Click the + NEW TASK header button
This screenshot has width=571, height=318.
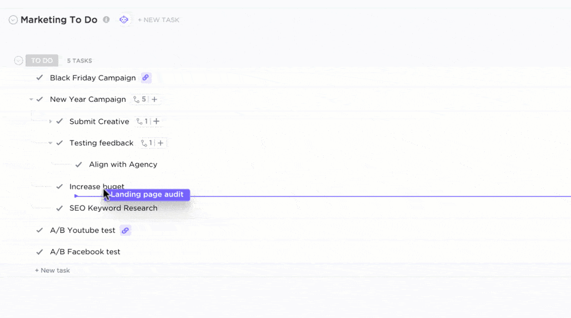pos(158,20)
